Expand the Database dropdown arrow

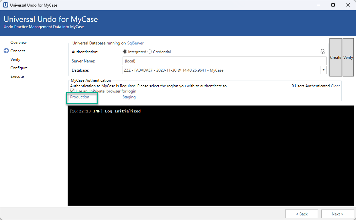pos(323,70)
